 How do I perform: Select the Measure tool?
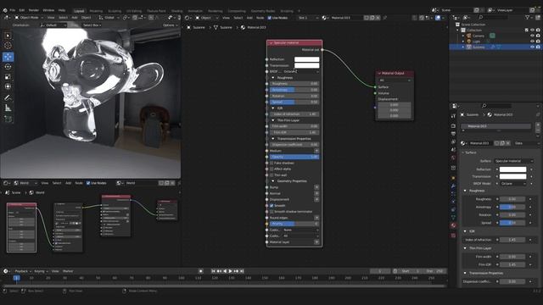point(8,108)
